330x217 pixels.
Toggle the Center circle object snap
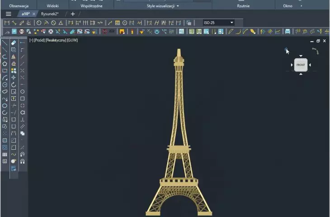[x=22, y=92]
